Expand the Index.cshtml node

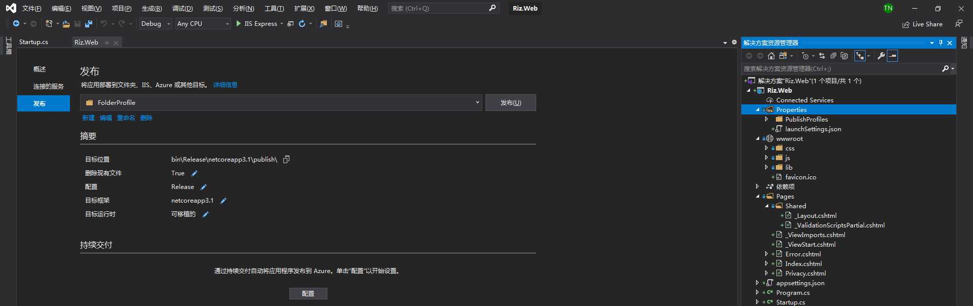click(x=766, y=263)
